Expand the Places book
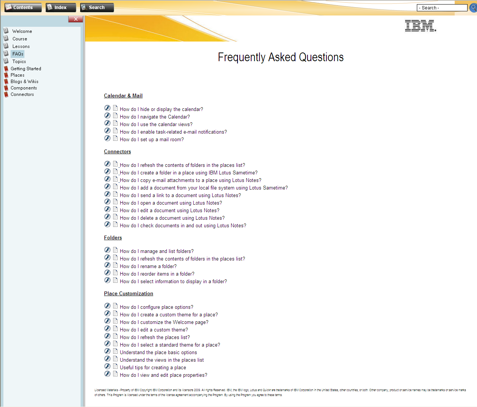The width and height of the screenshot is (477, 407). pyautogui.click(x=17, y=75)
